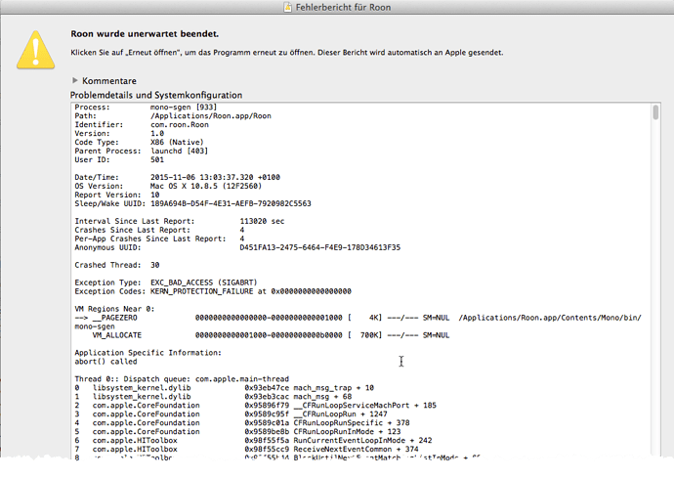This screenshot has width=674, height=478.
Task: Click the stack frame 'mach_msg + 68'
Action: pyautogui.click(x=322, y=397)
